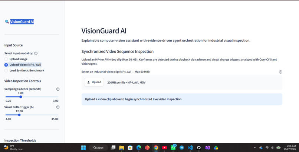Screen dimensions: 299x152
Task: Open WhatsApp from taskbar
Action: [173, 148]
